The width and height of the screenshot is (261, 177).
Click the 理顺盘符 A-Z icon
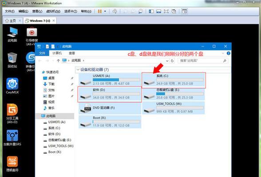12,164
